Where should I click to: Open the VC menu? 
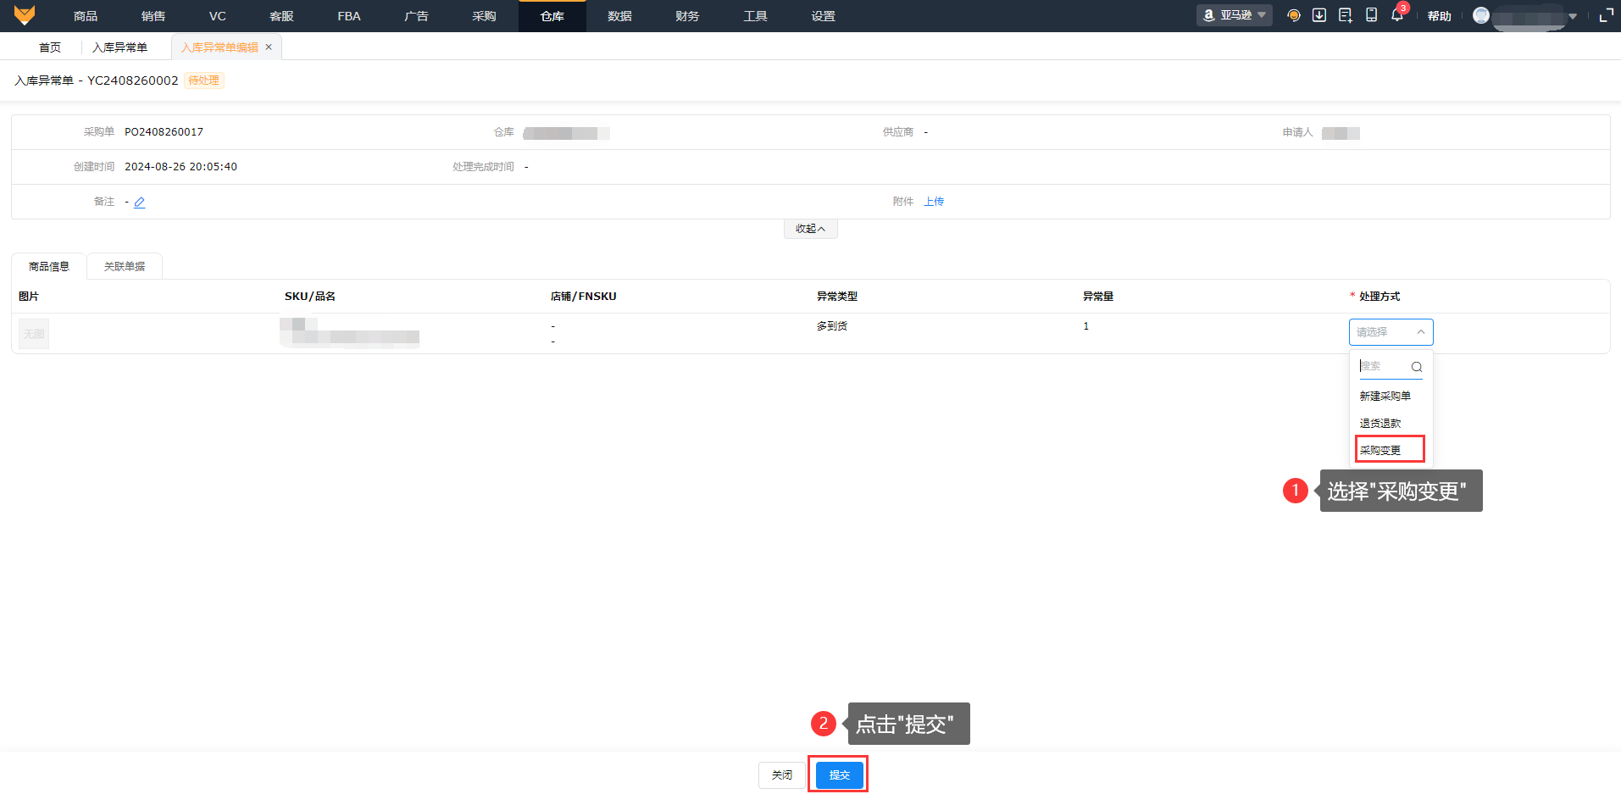pos(218,16)
